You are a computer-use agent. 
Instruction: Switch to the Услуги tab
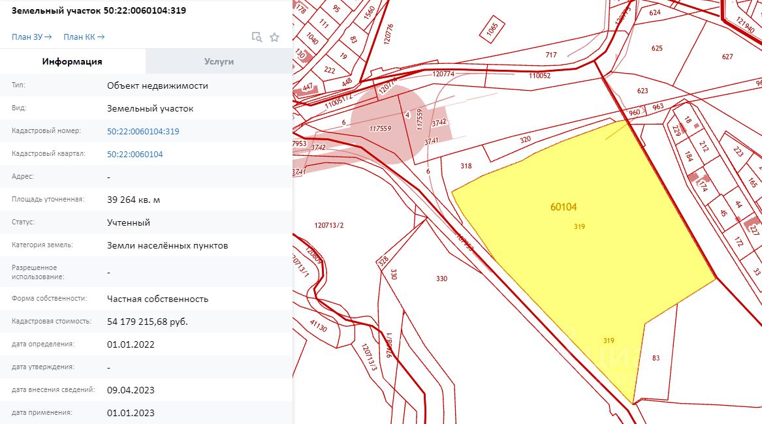click(x=219, y=61)
